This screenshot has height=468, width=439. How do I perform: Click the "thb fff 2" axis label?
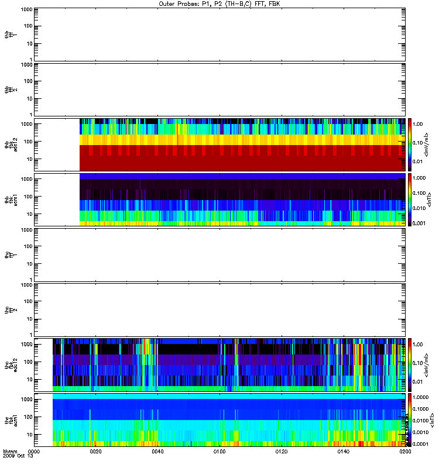coord(11,90)
